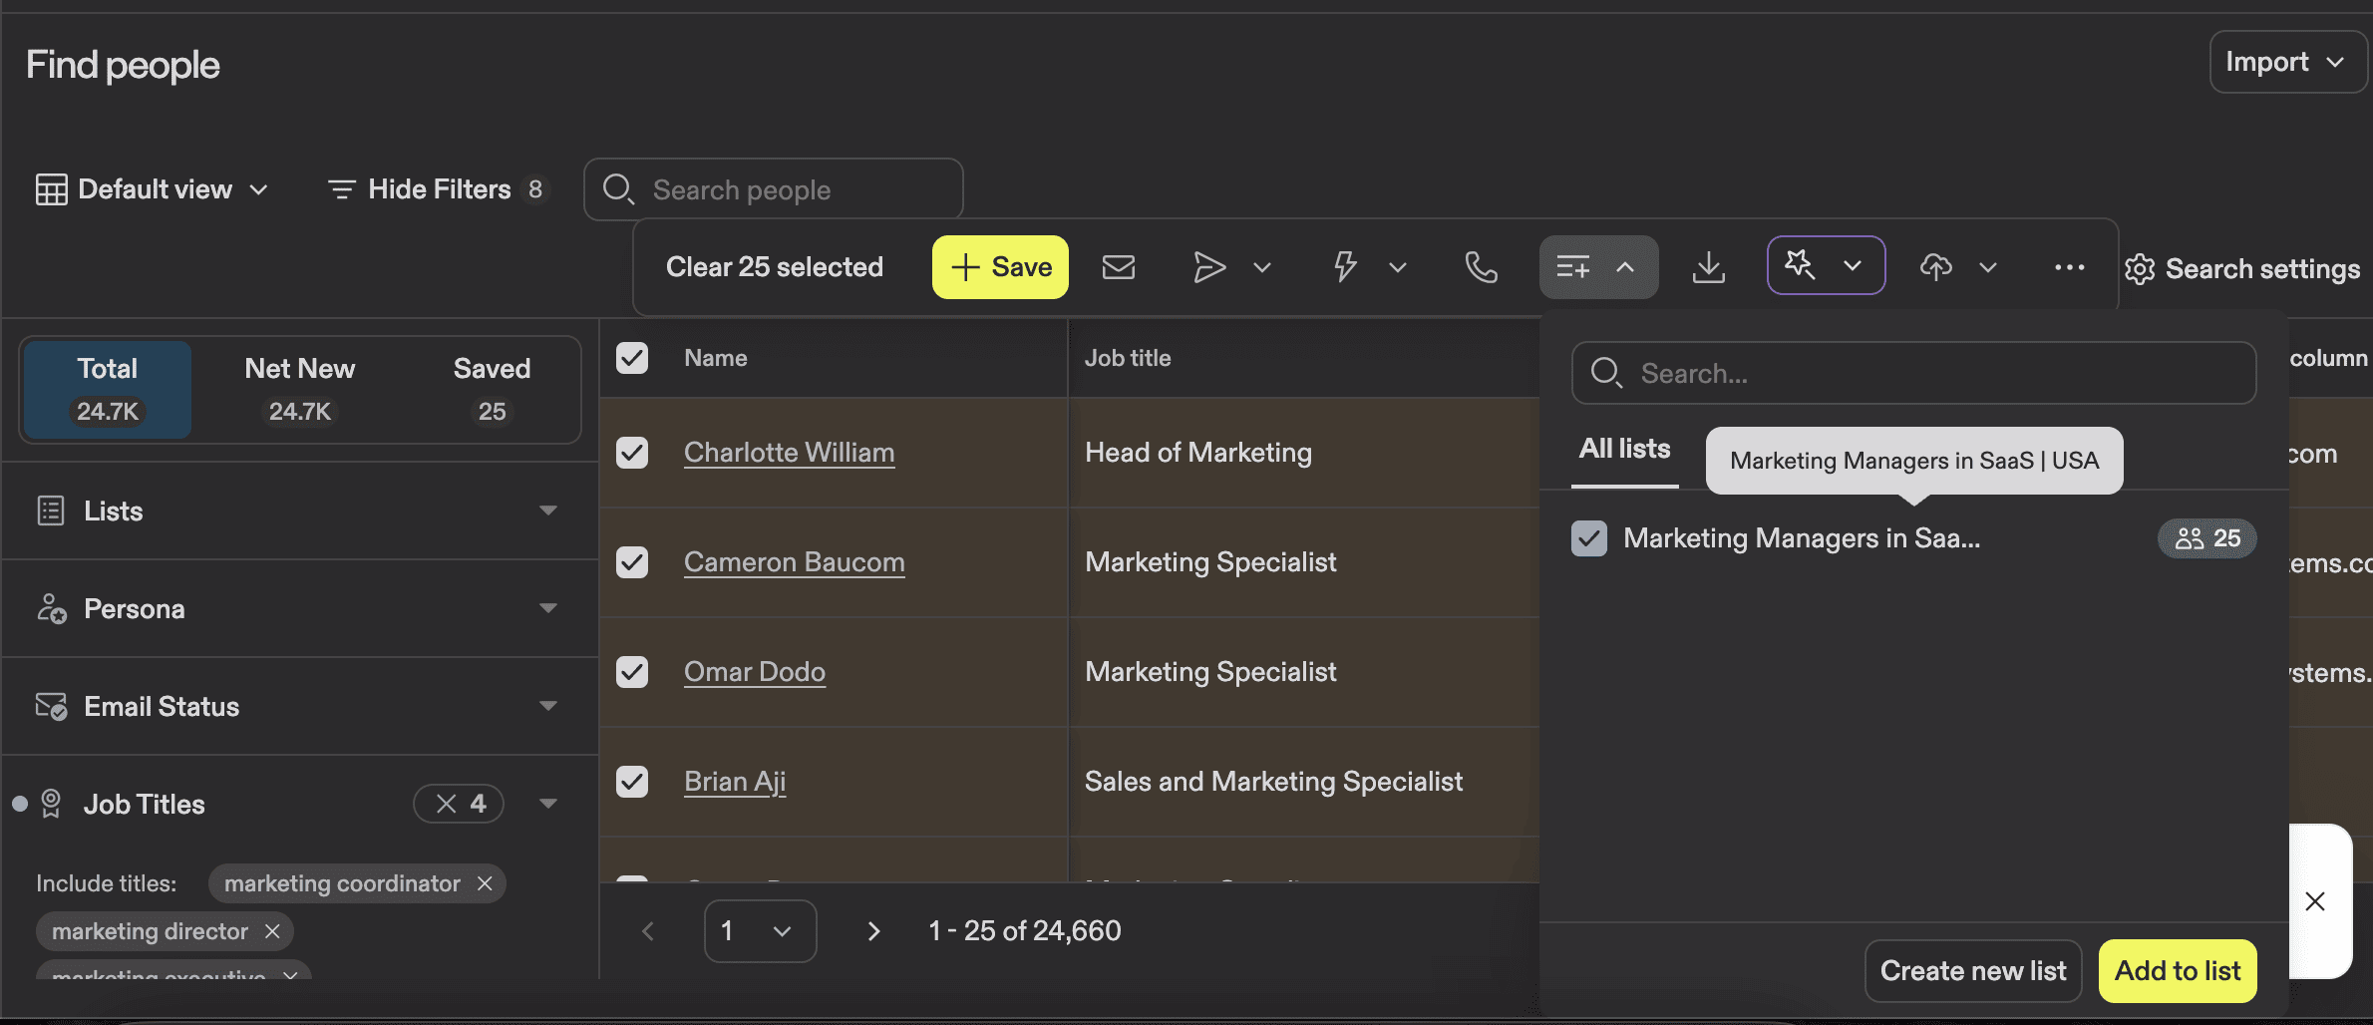Image resolution: width=2373 pixels, height=1025 pixels.
Task: Open the Default view dropdown chevron
Action: click(258, 189)
